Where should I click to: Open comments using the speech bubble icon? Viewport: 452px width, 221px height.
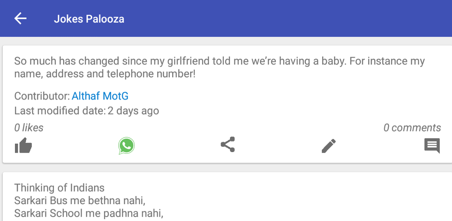pos(432,146)
